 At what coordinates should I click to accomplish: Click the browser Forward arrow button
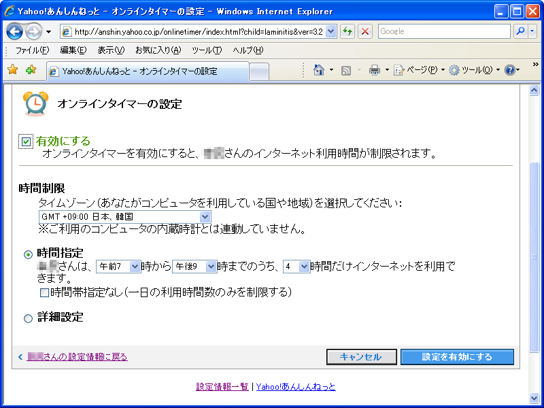[x=33, y=32]
